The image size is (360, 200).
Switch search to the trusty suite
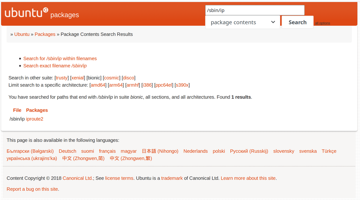pos(62,78)
